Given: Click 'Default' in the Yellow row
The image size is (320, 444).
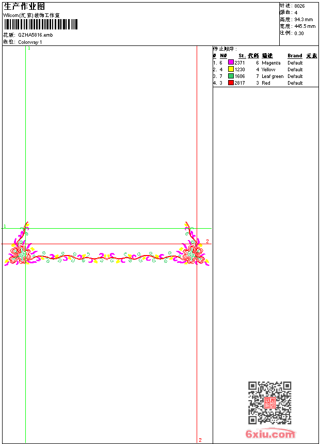Looking at the screenshot, I should [x=295, y=69].
